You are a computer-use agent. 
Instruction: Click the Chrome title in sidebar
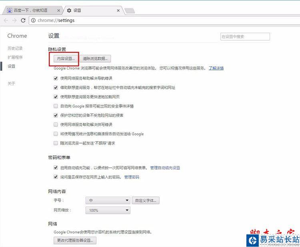coord(17,36)
